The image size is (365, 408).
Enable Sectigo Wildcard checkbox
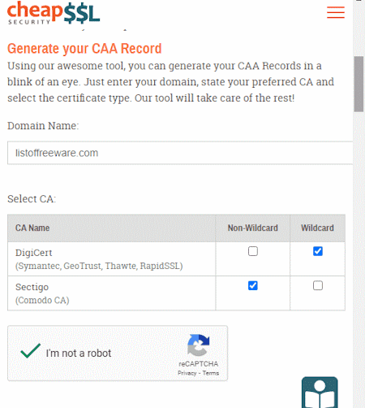318,285
